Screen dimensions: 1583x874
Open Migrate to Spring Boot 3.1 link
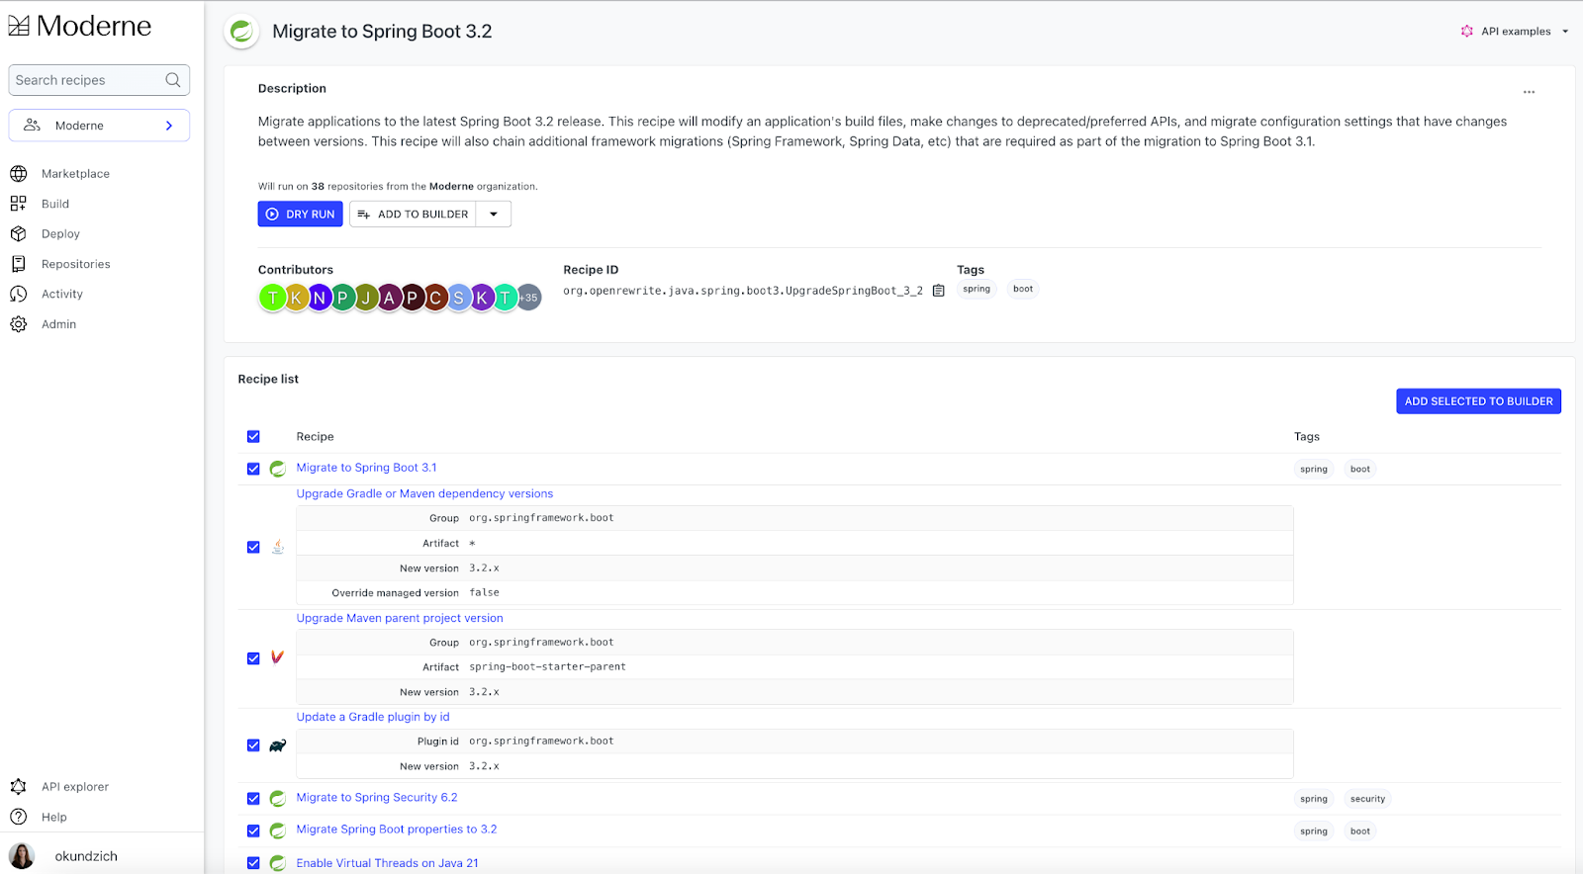(366, 468)
